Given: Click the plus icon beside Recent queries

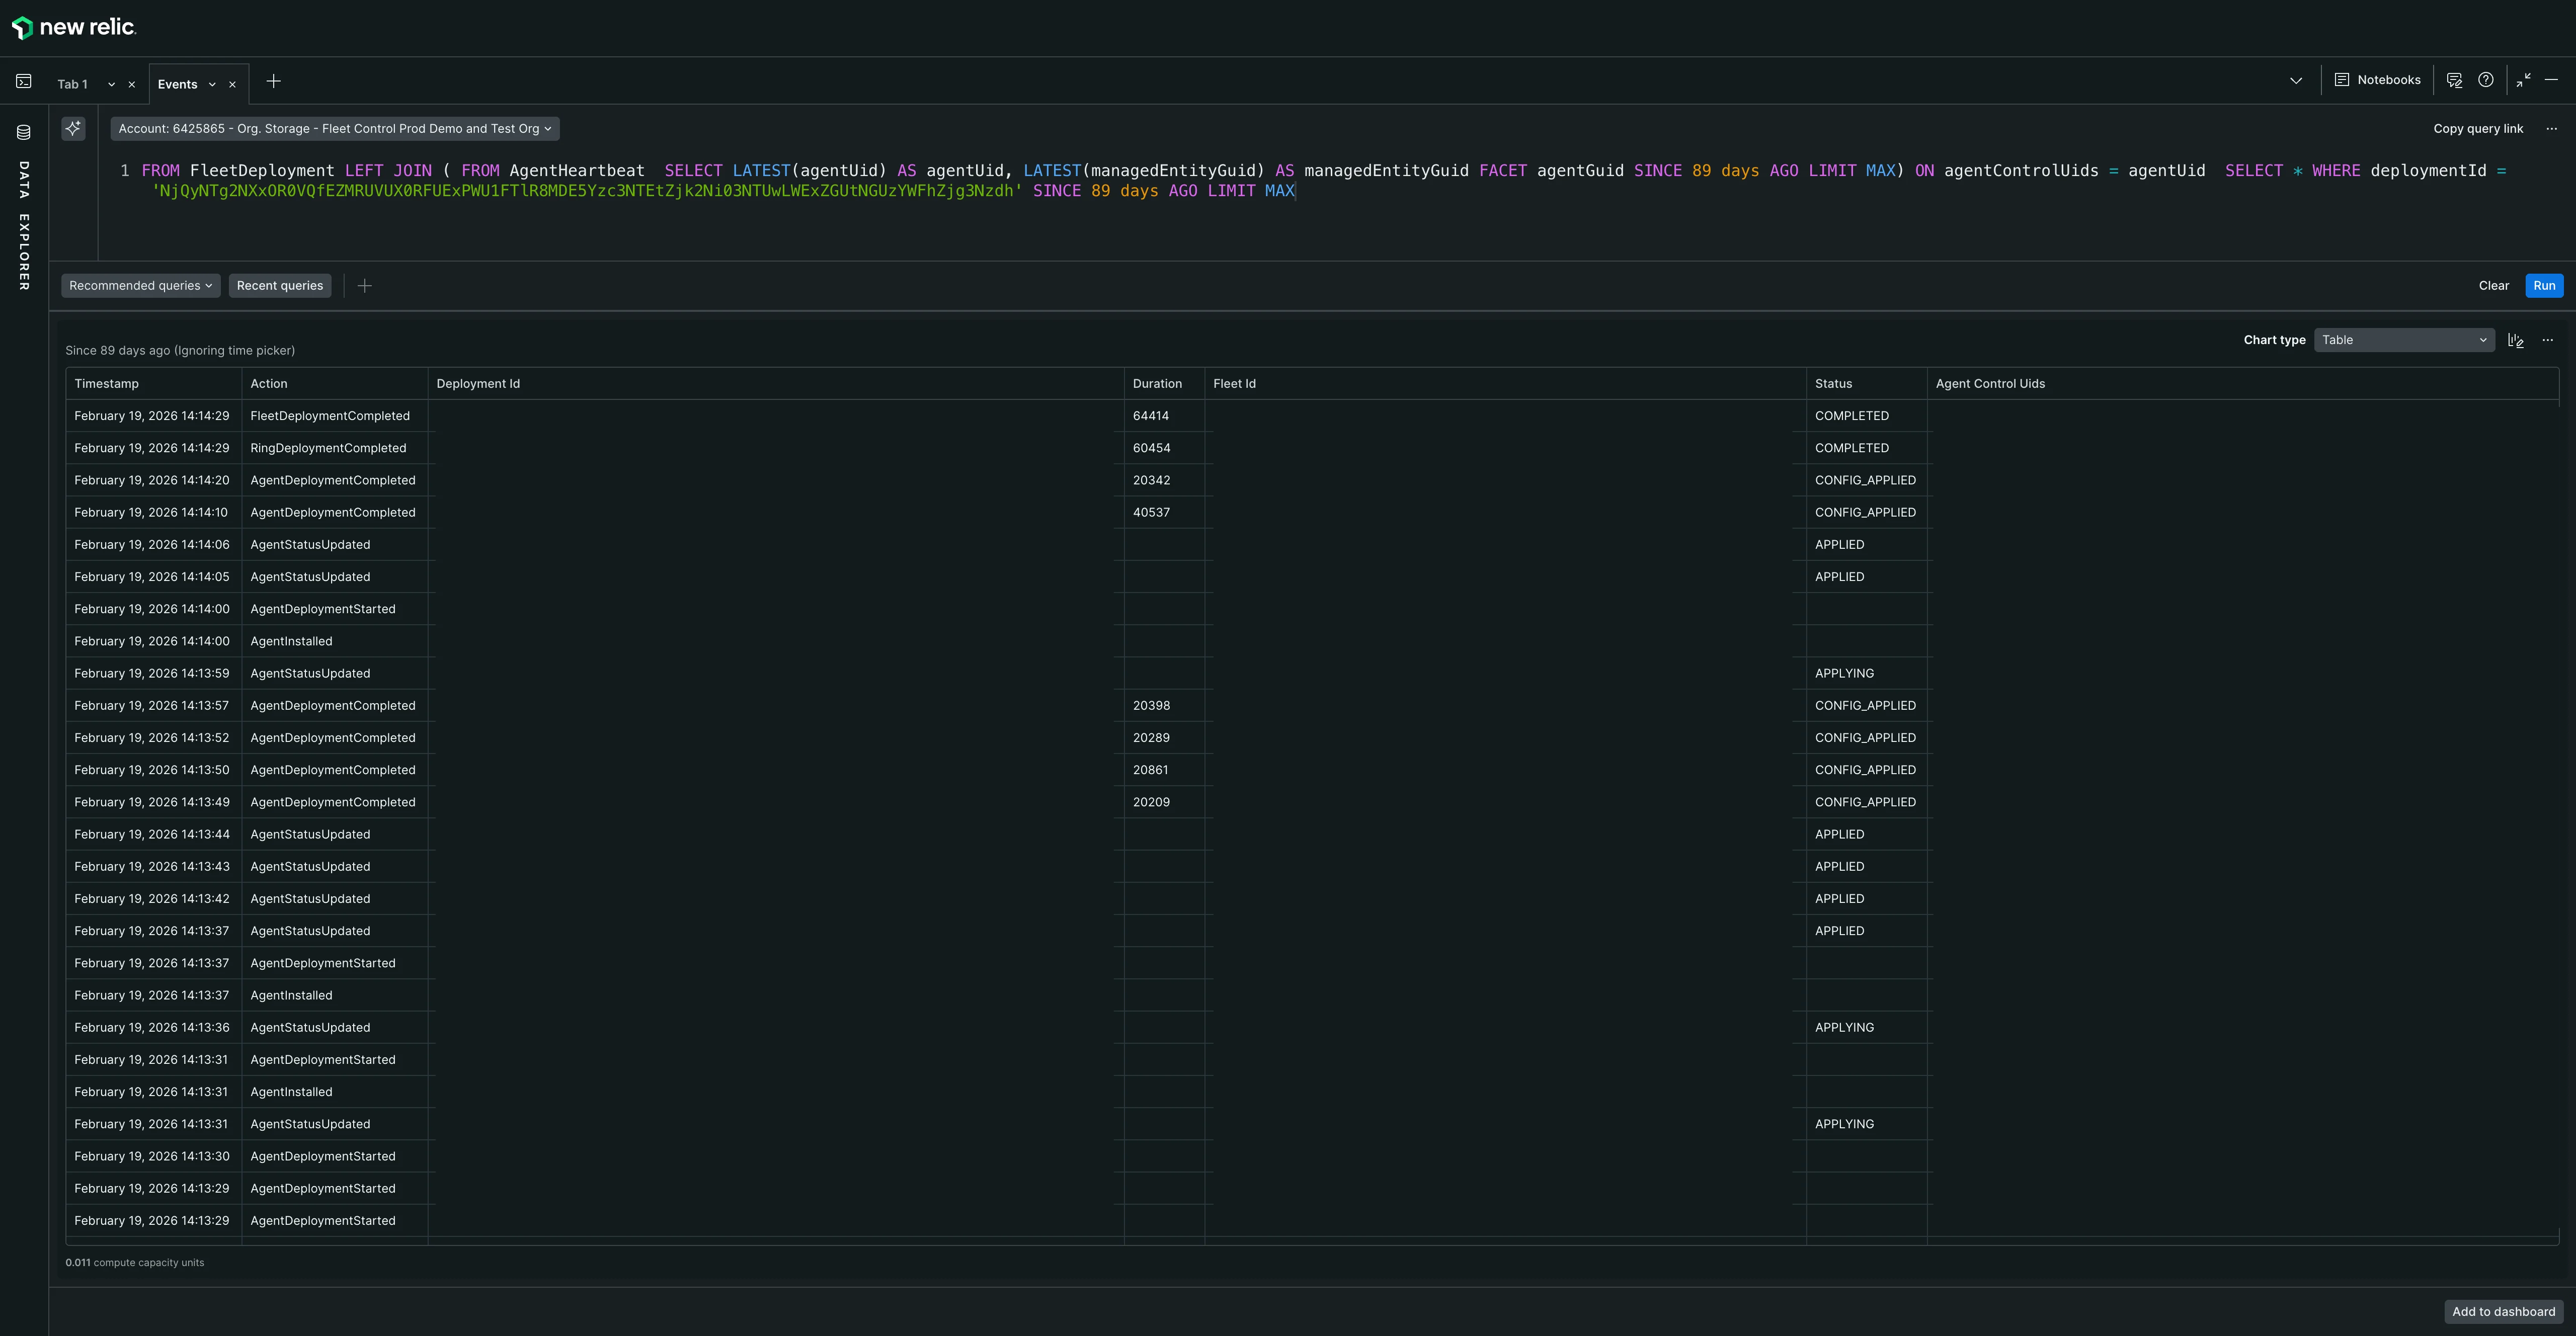Looking at the screenshot, I should [364, 285].
